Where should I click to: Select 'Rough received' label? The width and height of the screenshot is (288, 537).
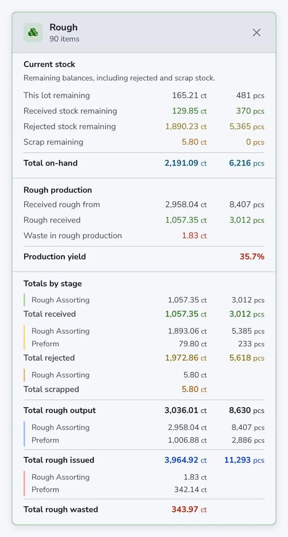coord(52,220)
